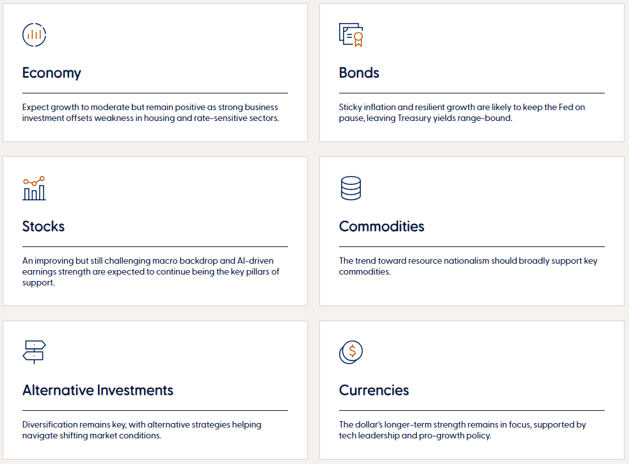629x464 pixels.
Task: Open the Bonds heading
Action: tap(359, 73)
